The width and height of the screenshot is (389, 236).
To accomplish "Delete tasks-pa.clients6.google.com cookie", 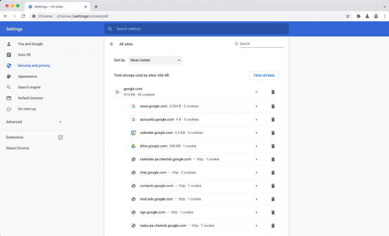I will [273, 226].
